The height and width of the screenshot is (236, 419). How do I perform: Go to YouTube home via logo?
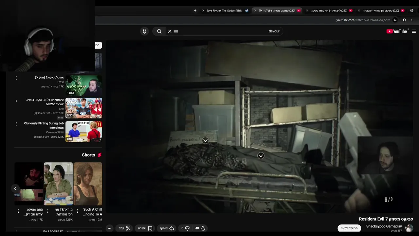coord(397,31)
